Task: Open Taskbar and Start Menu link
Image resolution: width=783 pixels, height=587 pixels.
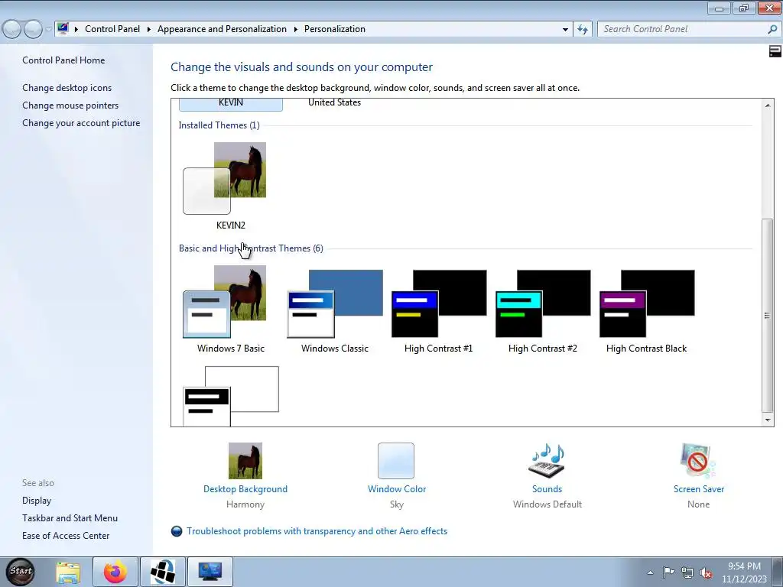Action: (70, 518)
